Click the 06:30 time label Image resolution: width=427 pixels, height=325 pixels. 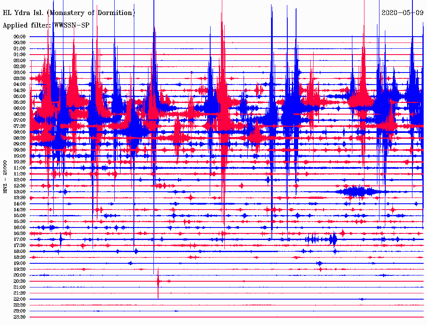click(20, 114)
